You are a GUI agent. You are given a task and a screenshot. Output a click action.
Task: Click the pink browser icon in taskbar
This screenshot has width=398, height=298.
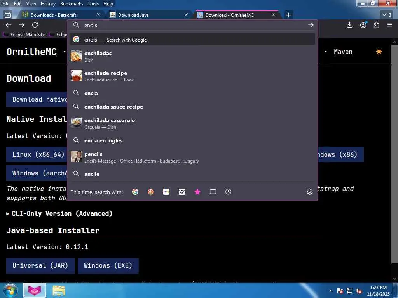point(35,290)
